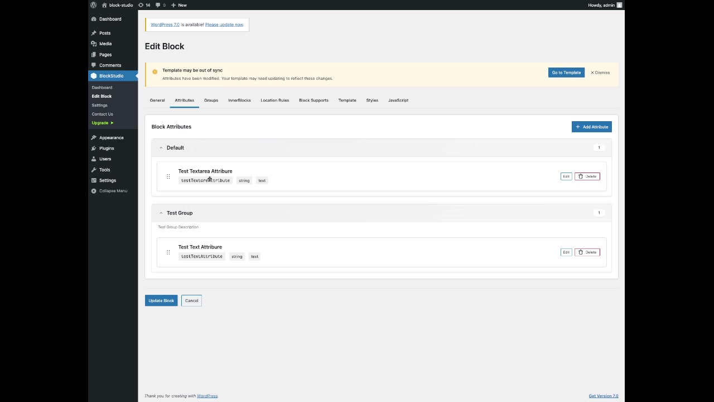Click the green Upgrade submenu link

tap(103, 123)
